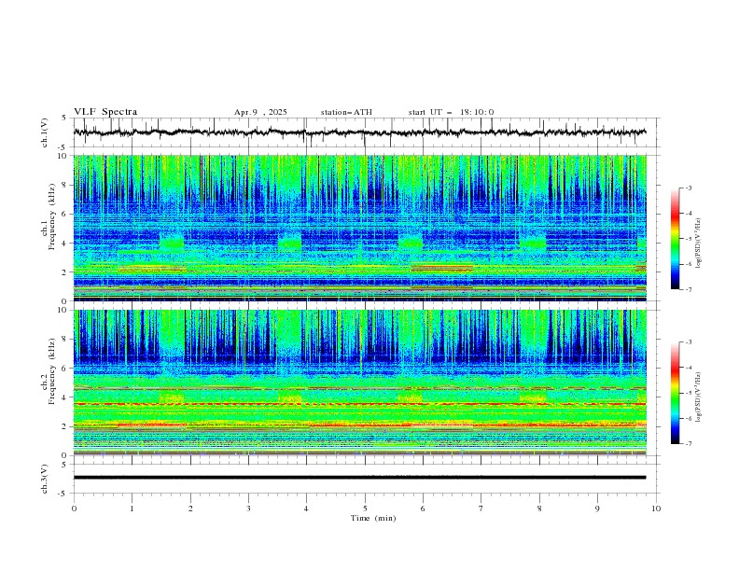Viewport: 739px width, 571px height.
Task: Click the ch.2 'Frequency (kHz)' axis label
Action: [52, 371]
